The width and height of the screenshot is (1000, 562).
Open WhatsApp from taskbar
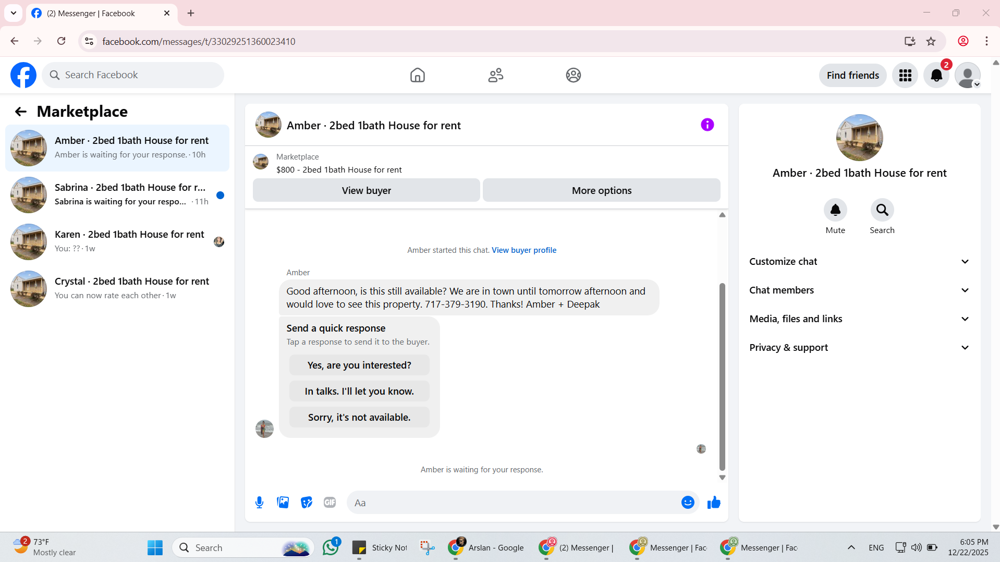coord(331,547)
